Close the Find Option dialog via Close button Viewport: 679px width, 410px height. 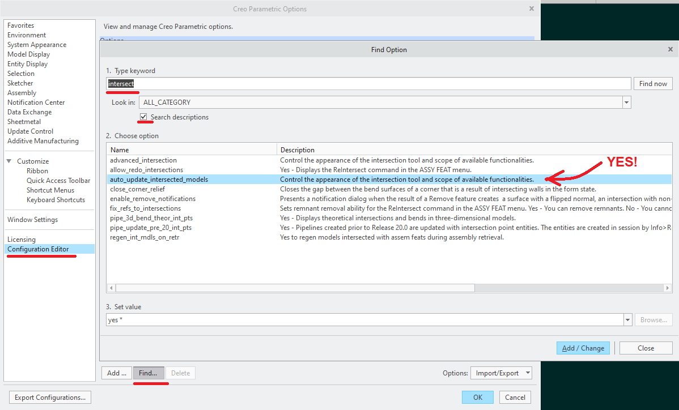tap(646, 348)
